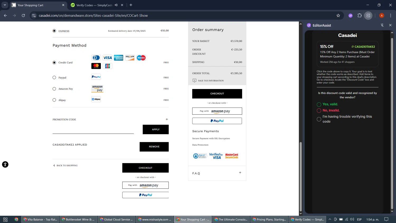Viewport: 396px width, 223px height.
Task: Open the accessibility widget icon
Action: 5,164
